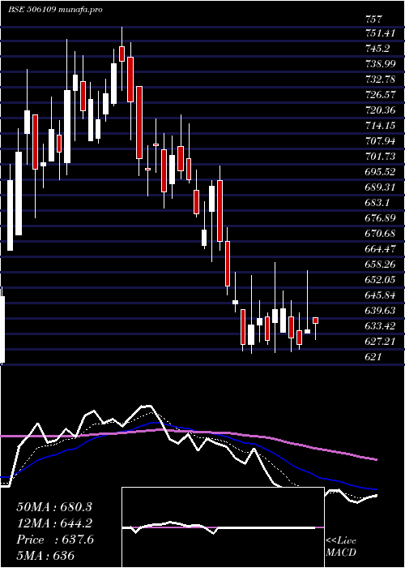Click the Price : 637.6 readout

click(x=55, y=540)
